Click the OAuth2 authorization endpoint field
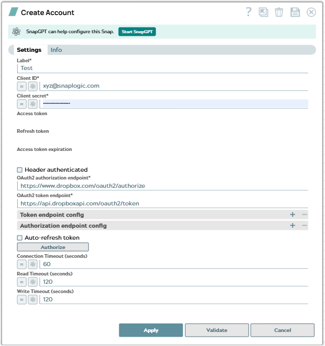 point(163,186)
